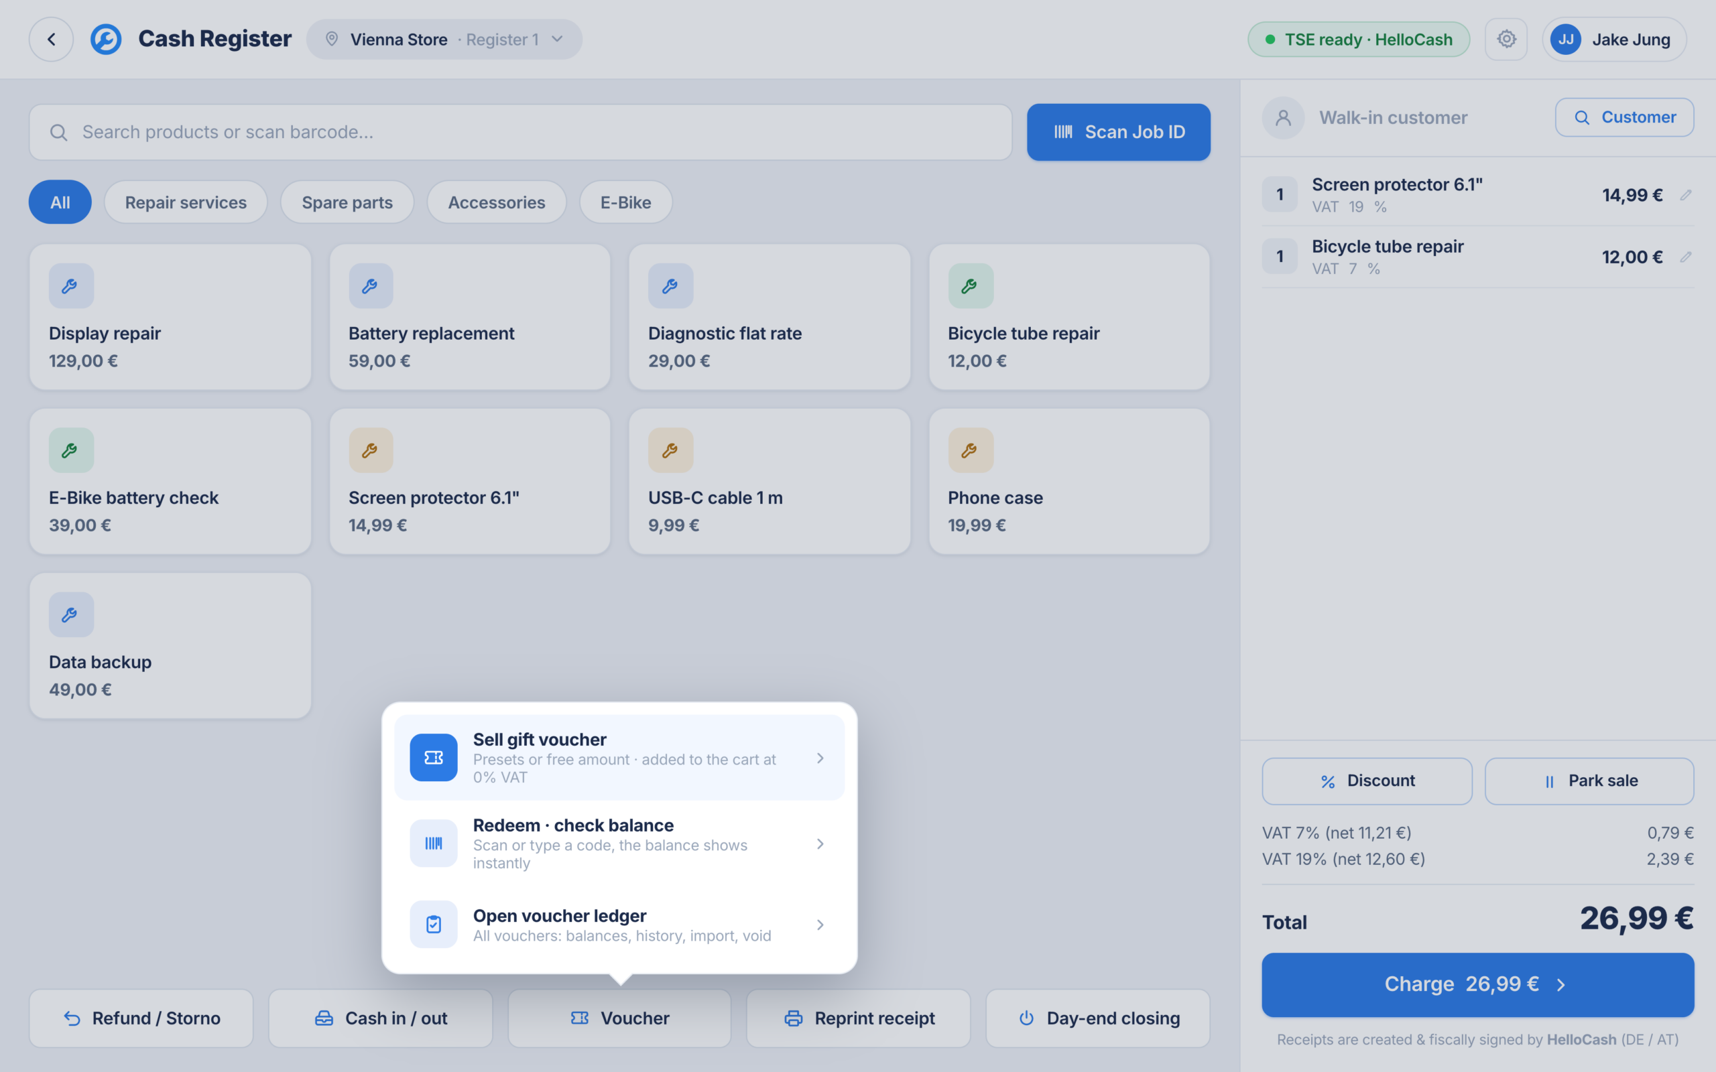Screen dimensions: 1716x1072
Task: Click the Display repair wrench icon
Action: click(71, 285)
